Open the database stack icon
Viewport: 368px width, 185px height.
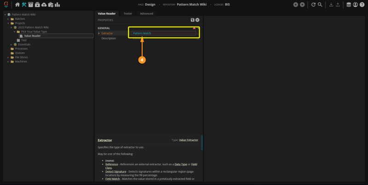pyautogui.click(x=349, y=5)
